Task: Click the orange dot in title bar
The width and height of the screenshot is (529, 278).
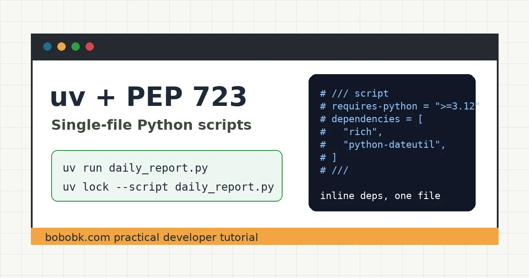Action: [x=61, y=47]
